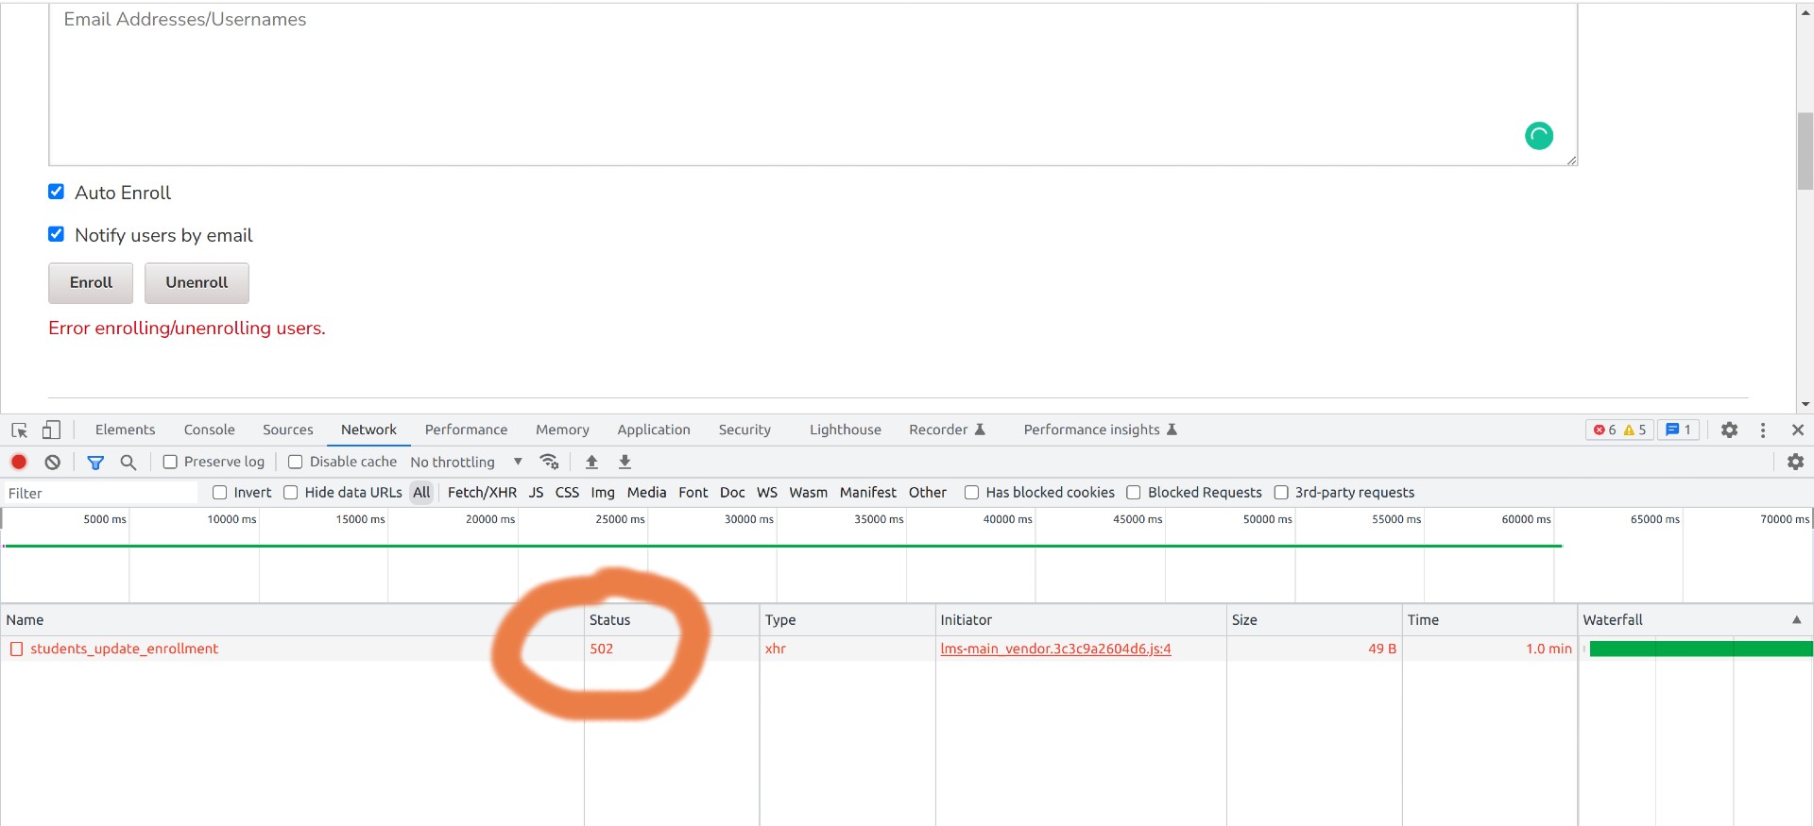Close the DevTools panel
This screenshot has height=826, width=1814.
point(1798,430)
